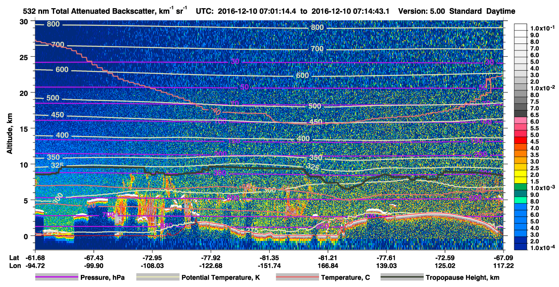Click the 'Lat' row label

click(x=14, y=258)
